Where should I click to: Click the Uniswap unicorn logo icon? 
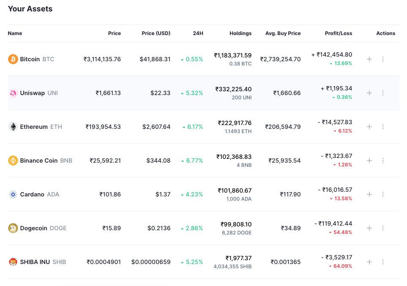13,93
